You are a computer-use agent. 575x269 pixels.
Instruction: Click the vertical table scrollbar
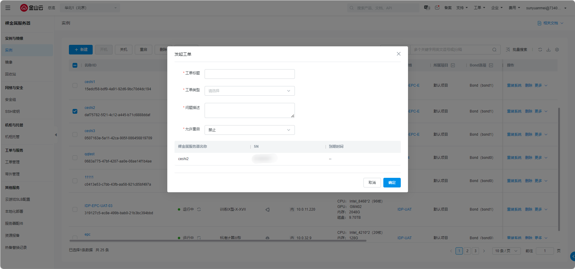tap(559, 169)
